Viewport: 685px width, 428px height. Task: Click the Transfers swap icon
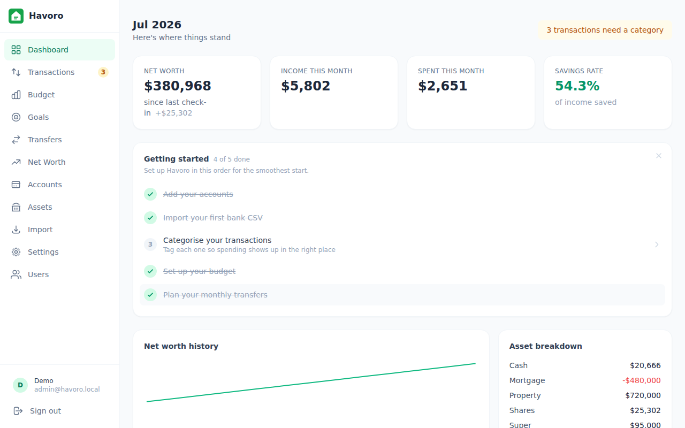(x=16, y=140)
